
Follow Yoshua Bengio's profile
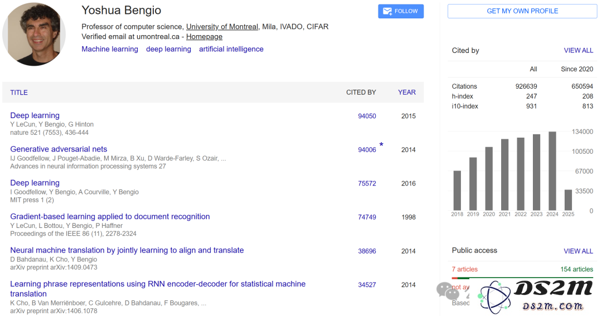pos(401,11)
